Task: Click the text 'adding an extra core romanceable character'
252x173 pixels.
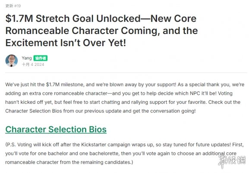Action: (x=56, y=93)
